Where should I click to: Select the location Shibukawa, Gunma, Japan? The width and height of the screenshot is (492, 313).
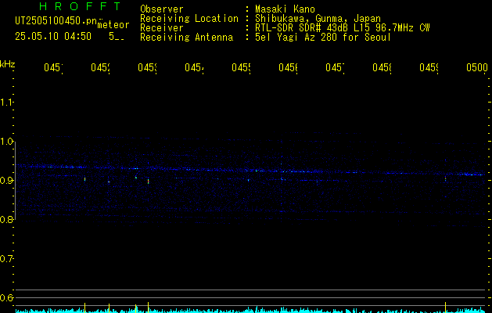pyautogui.click(x=318, y=19)
